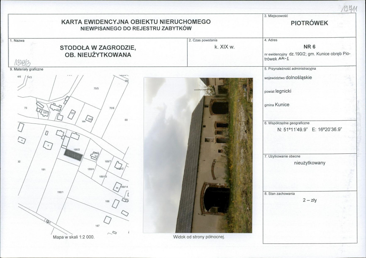Image resolution: width=366 pixels, height=258 pixels.
Task: Select the powiat value 'legnicki'
Action: pos(284,91)
